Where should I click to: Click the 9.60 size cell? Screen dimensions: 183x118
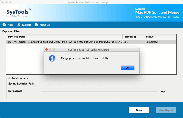click(x=134, y=42)
